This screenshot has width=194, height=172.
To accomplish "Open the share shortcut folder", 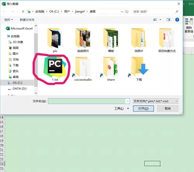I will click(111, 69).
